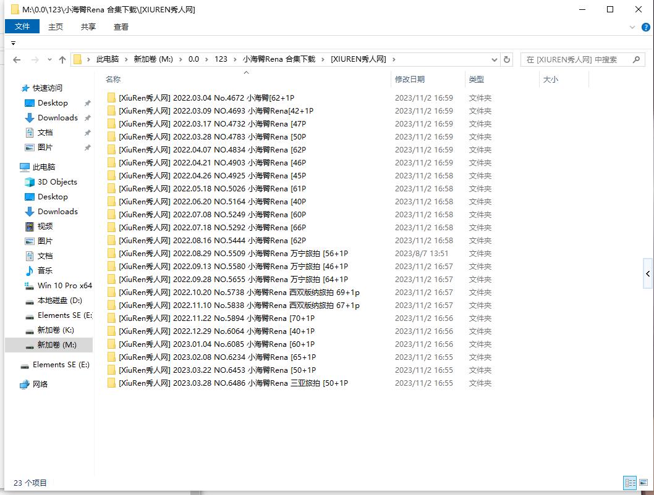The image size is (654, 495).
Task: Click the search magnifier icon
Action: click(636, 60)
